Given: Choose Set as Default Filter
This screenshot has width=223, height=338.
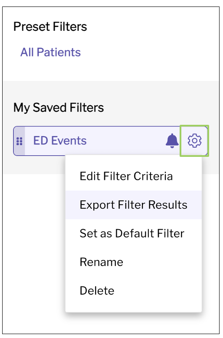Looking at the screenshot, I should (x=132, y=234).
